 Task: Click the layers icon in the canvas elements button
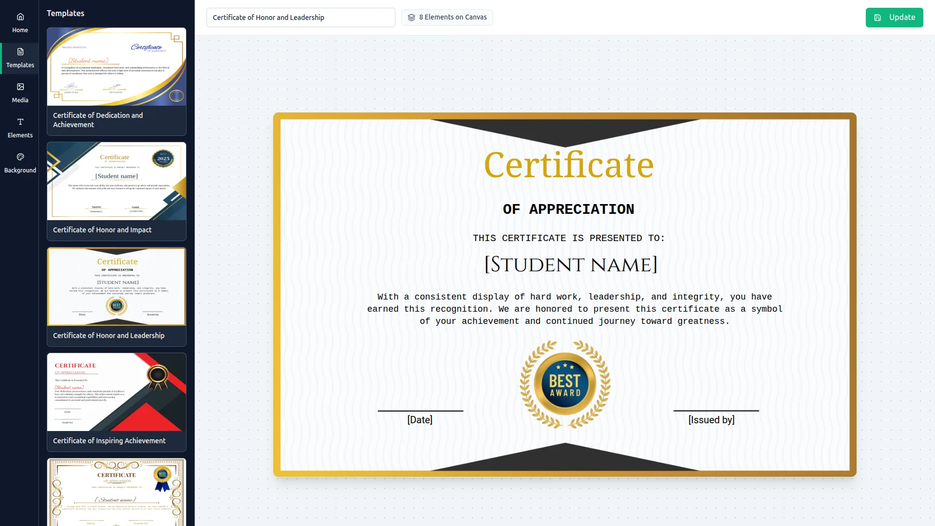411,17
